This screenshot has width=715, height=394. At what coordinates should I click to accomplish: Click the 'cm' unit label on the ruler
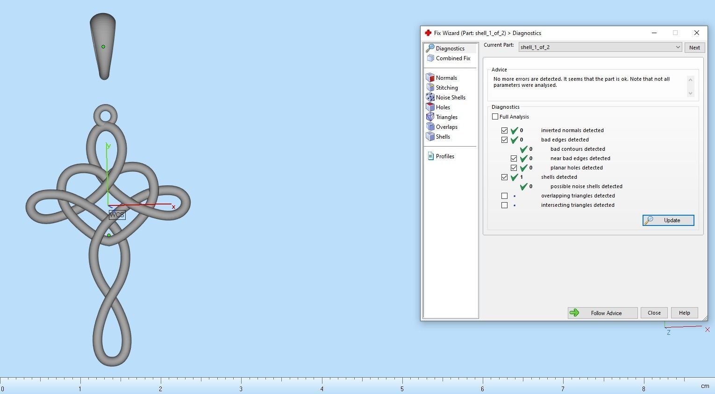tap(705, 386)
